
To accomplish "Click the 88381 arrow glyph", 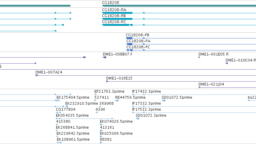I will click(x=101, y=143).
